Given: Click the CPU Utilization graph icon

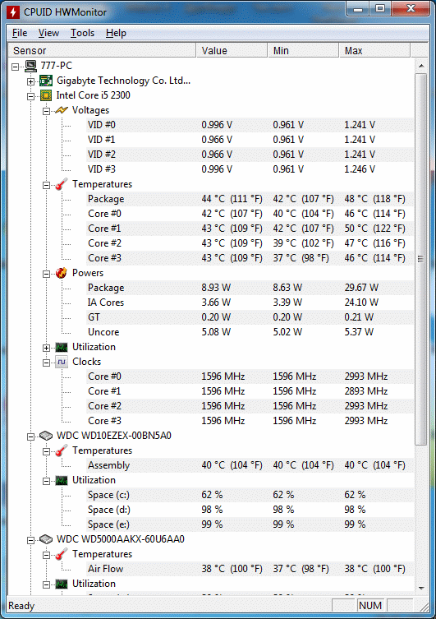Looking at the screenshot, I should [62, 348].
